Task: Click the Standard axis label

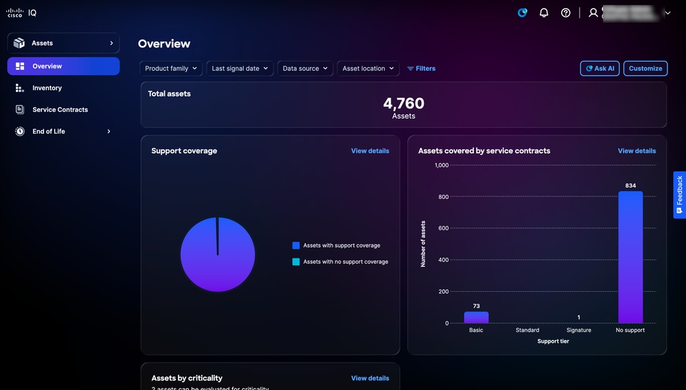Action: coord(527,330)
